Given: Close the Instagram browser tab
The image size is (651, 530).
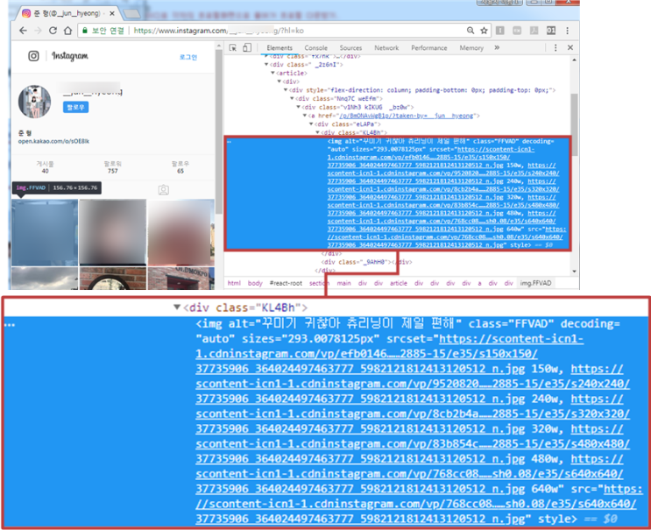Looking at the screenshot, I should 111,14.
